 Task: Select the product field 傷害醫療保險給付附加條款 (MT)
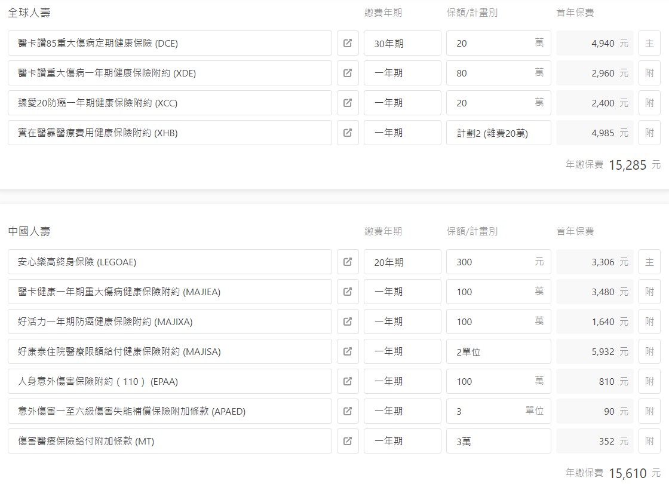pyautogui.click(x=170, y=441)
